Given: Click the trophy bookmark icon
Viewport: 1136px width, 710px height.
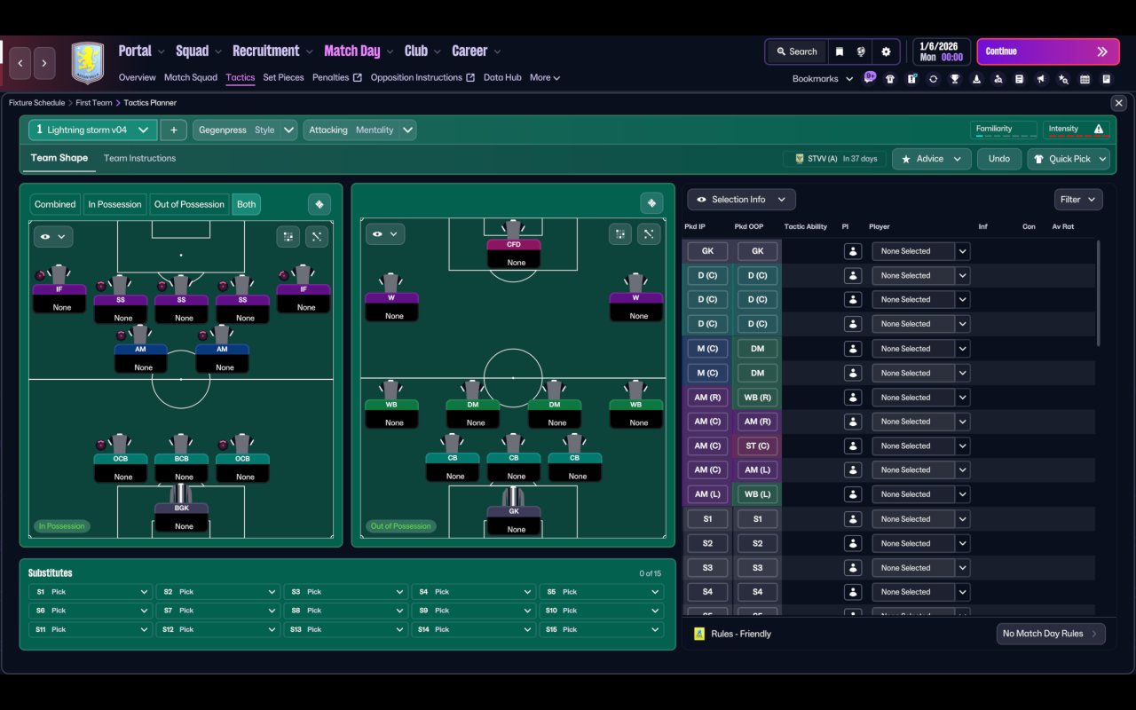Looking at the screenshot, I should 954,79.
